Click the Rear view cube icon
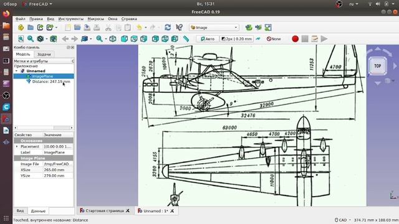 click(155, 39)
